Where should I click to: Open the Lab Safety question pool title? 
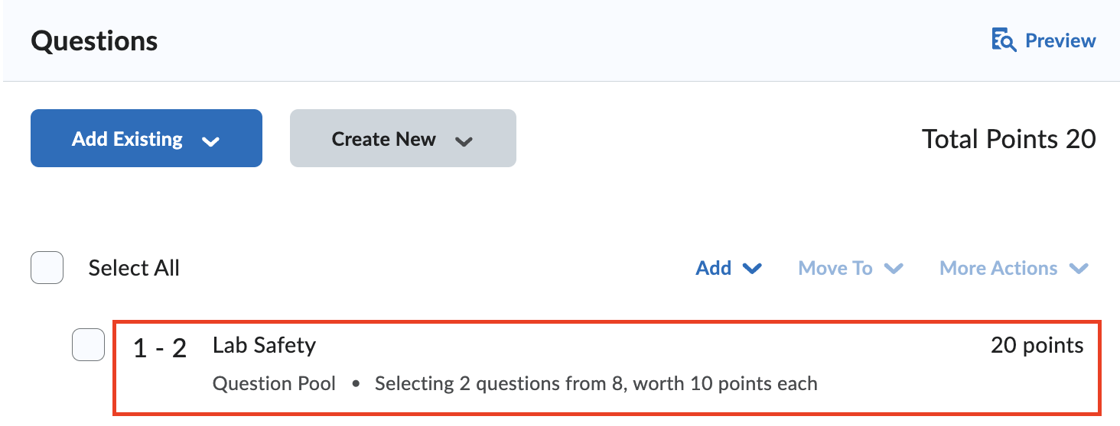coord(264,345)
